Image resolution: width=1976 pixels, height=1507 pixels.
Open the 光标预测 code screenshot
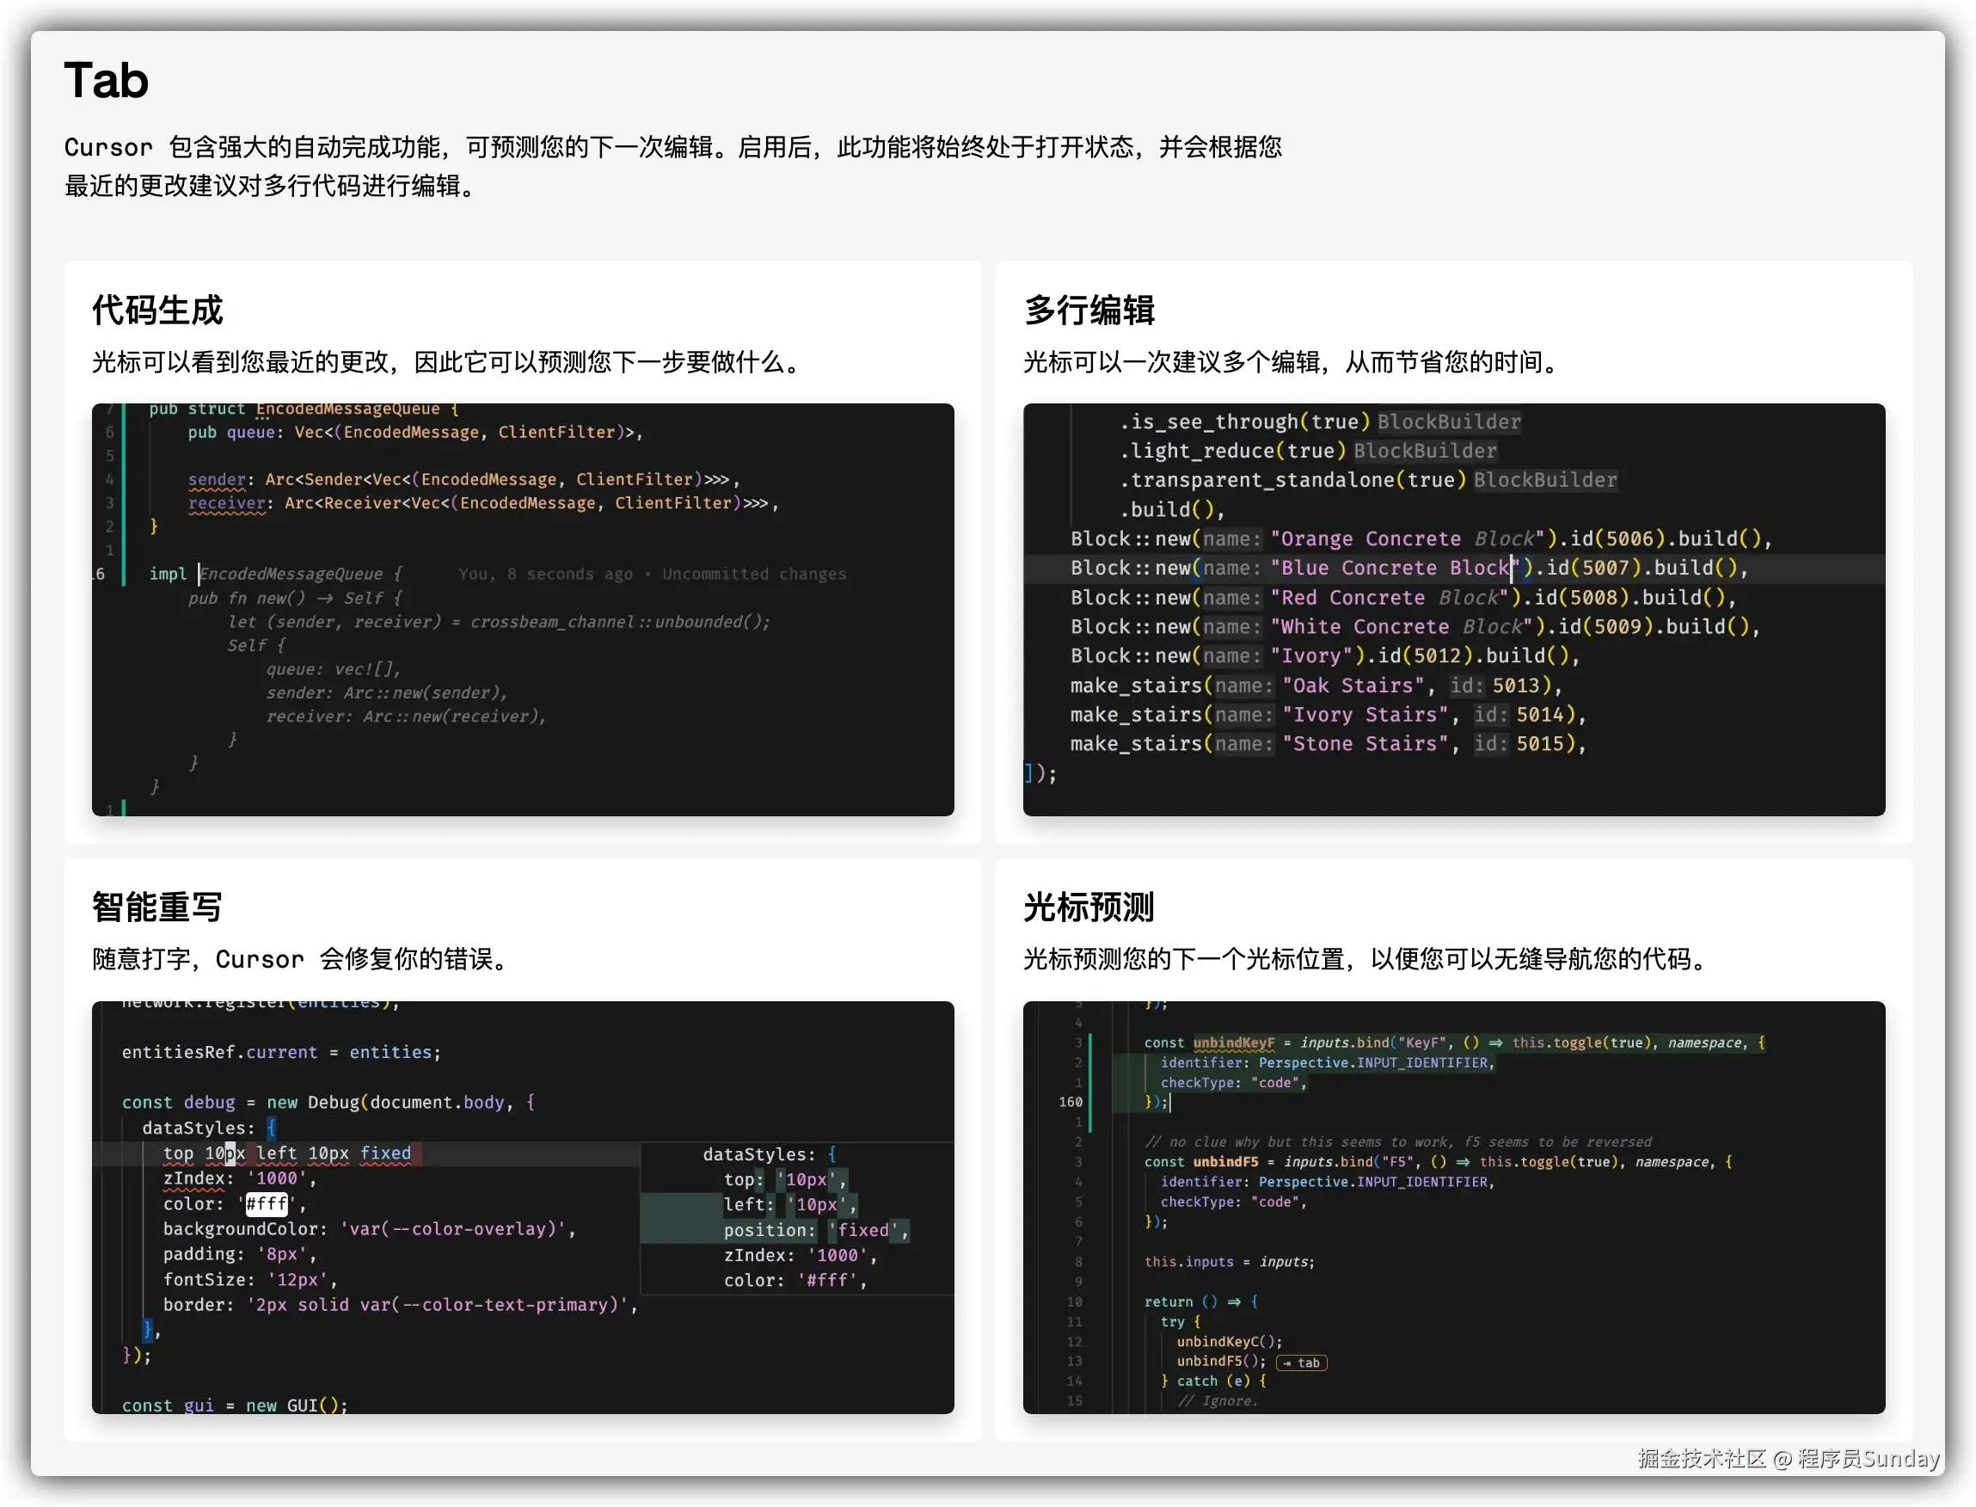[1453, 1207]
